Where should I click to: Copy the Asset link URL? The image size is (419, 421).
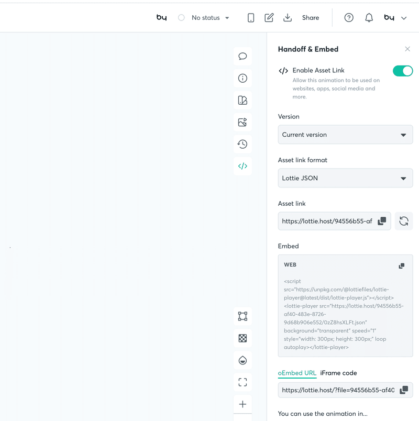click(x=382, y=221)
